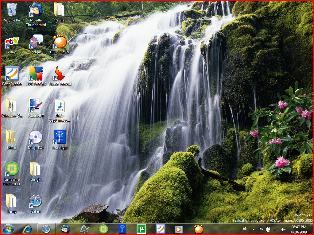Image resolution: width=314 pixels, height=235 pixels.
Task: Click the network signal tray icon
Action: click(275, 229)
